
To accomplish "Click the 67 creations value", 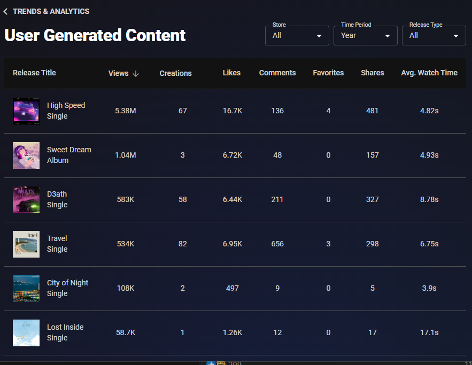I will tap(183, 111).
